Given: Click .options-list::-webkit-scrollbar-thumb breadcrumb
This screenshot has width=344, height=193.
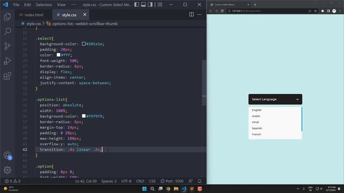Looking at the screenshot, I should (x=85, y=24).
